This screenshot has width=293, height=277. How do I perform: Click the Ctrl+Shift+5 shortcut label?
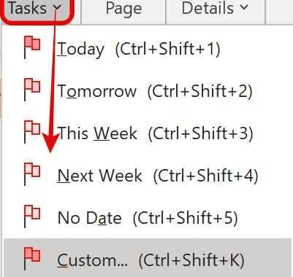186,218
